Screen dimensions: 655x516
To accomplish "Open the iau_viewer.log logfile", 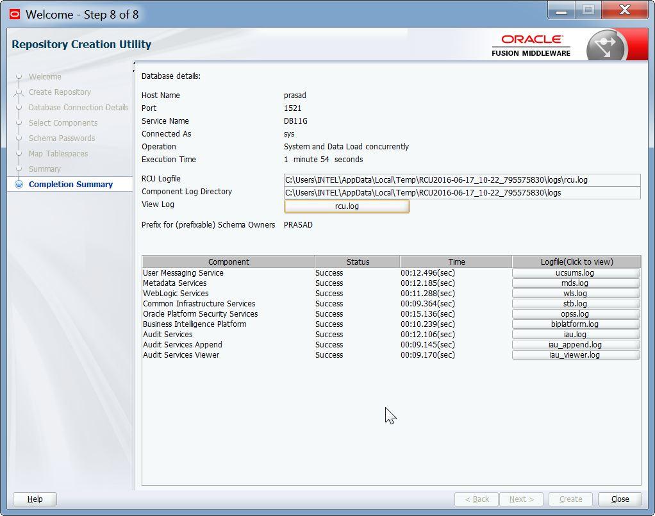I will [x=576, y=354].
